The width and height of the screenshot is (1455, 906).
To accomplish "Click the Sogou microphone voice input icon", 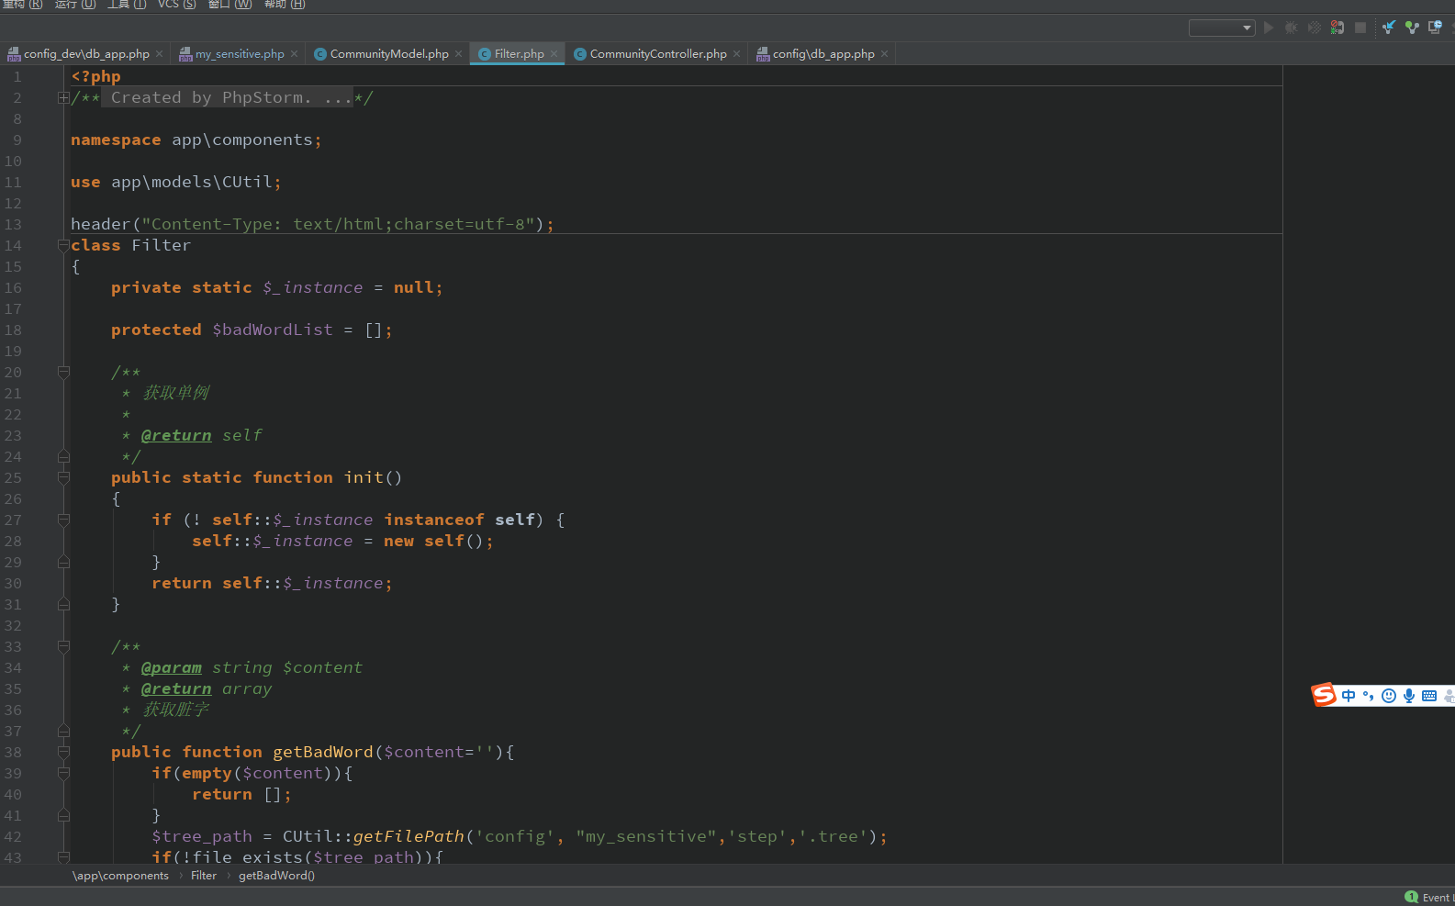I will 1409,696.
